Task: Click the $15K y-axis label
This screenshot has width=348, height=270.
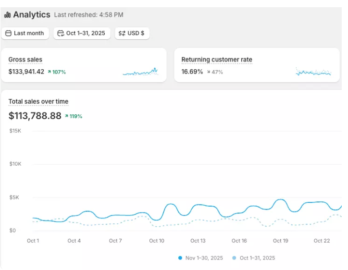Action: [15, 131]
